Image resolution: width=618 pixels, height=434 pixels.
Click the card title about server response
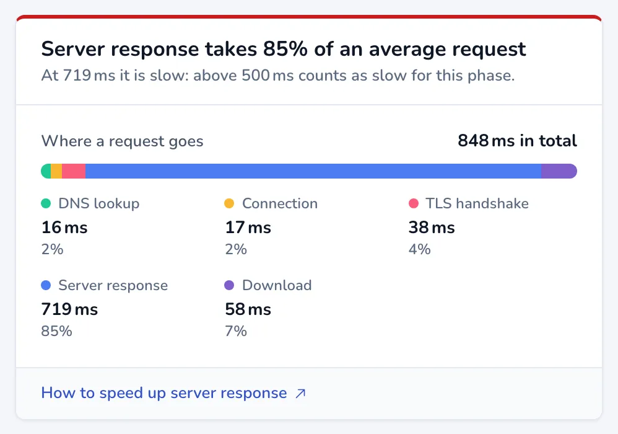284,50
